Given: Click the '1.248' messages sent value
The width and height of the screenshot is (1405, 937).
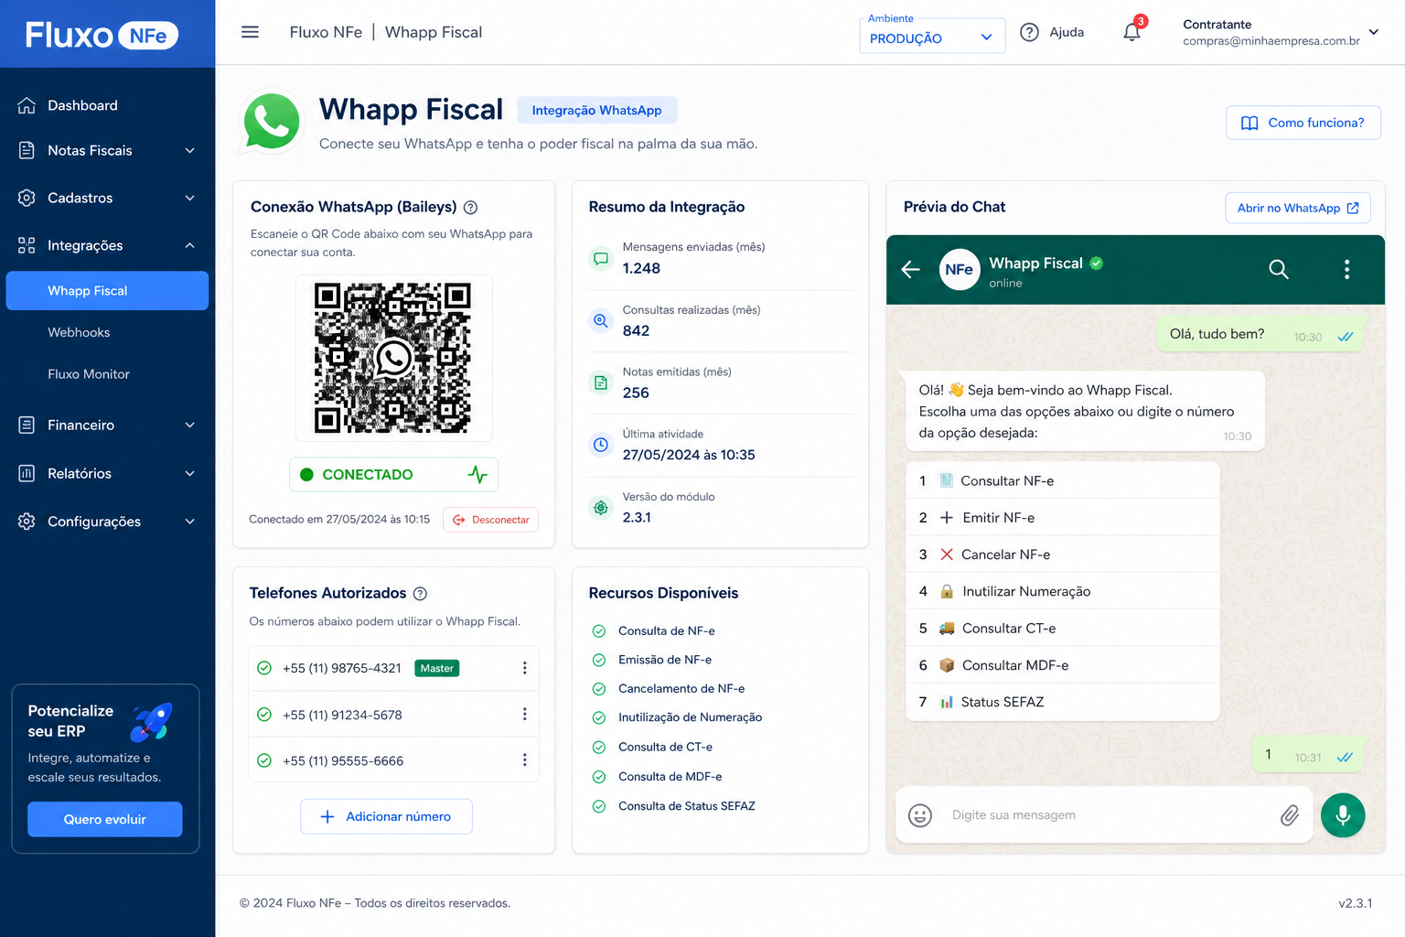Looking at the screenshot, I should pos(641,268).
